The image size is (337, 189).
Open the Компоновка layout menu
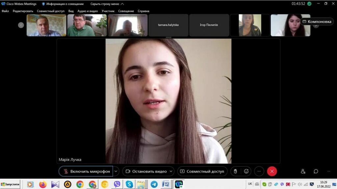pyautogui.click(x=317, y=21)
